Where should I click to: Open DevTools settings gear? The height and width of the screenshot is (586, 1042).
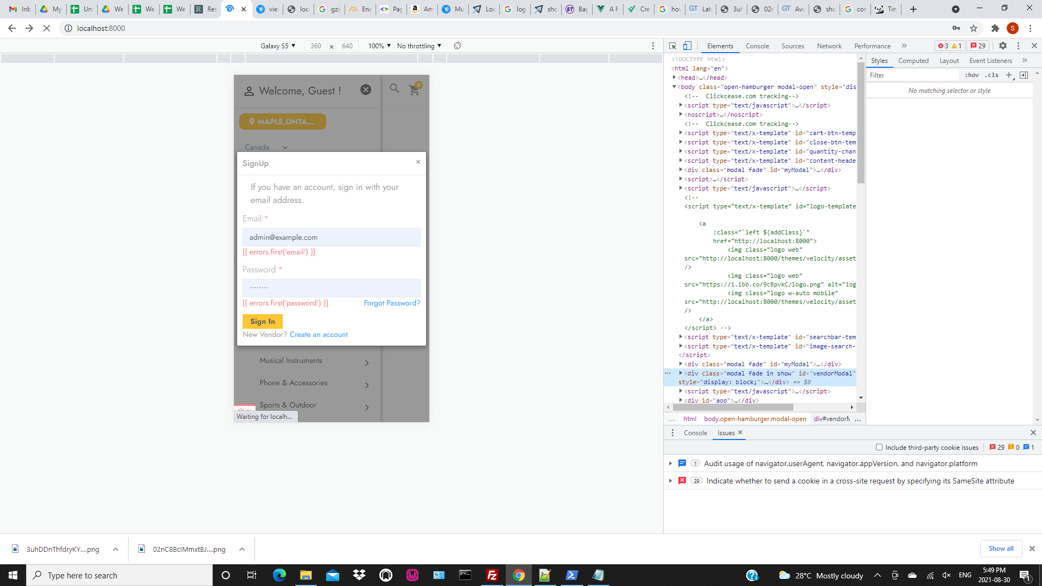pyautogui.click(x=1003, y=46)
